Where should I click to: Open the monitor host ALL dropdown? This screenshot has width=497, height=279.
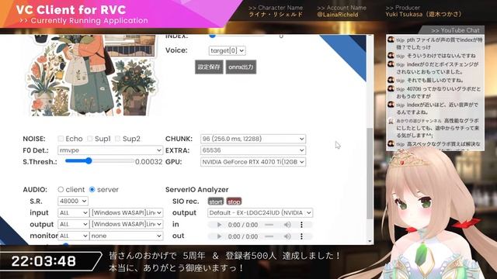[73, 236]
